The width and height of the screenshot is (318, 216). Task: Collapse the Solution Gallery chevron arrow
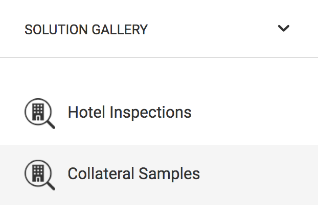(284, 28)
